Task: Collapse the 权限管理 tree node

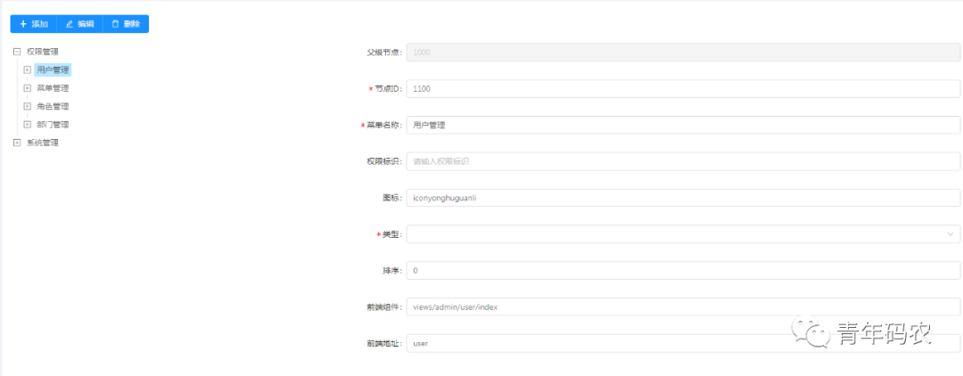Action: (17, 53)
